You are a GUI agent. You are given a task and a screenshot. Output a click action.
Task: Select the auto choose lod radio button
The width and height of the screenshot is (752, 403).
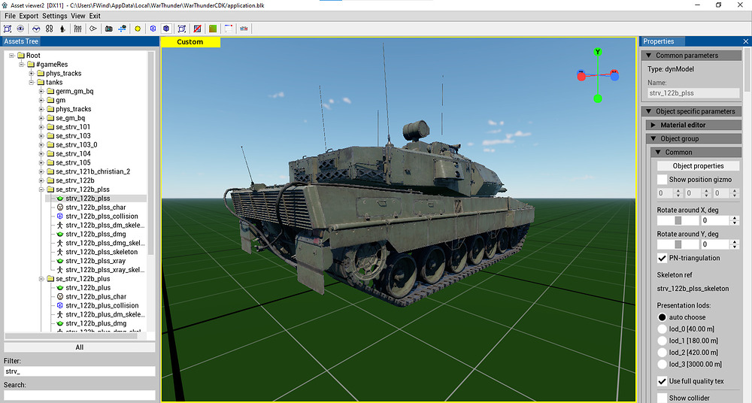[x=662, y=317]
